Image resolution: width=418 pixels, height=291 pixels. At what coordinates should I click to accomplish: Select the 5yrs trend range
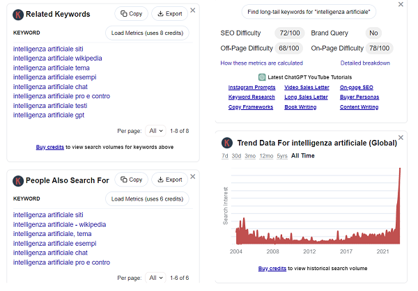tap(281, 156)
